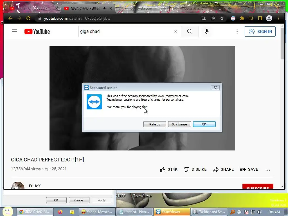The width and height of the screenshot is (288, 216).
Task: Click the FritteX channel name
Action: 35,186
